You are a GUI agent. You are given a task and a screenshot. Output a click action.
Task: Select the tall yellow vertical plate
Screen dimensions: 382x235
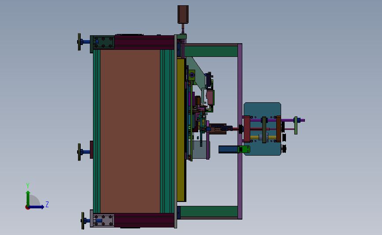pos(181,130)
